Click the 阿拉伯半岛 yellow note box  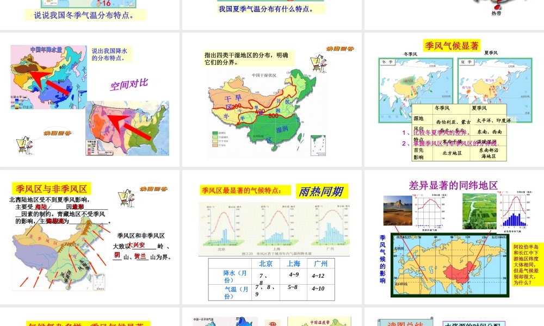(x=527, y=265)
